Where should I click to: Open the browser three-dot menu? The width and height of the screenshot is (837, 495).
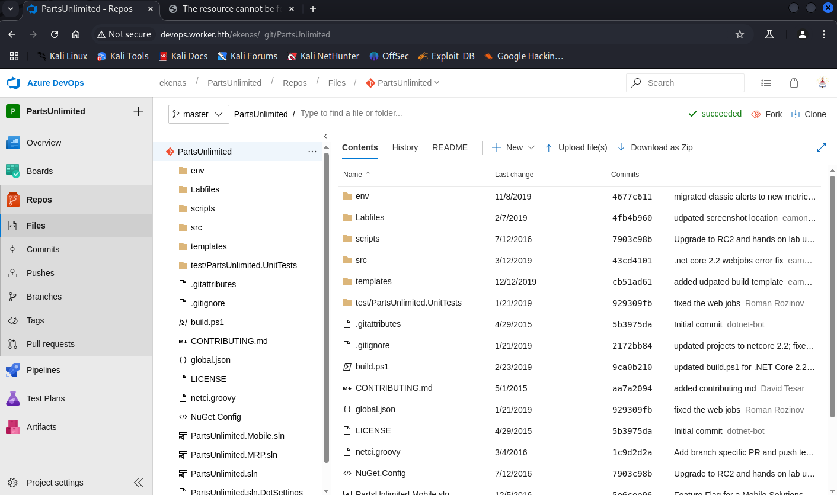coord(824,34)
